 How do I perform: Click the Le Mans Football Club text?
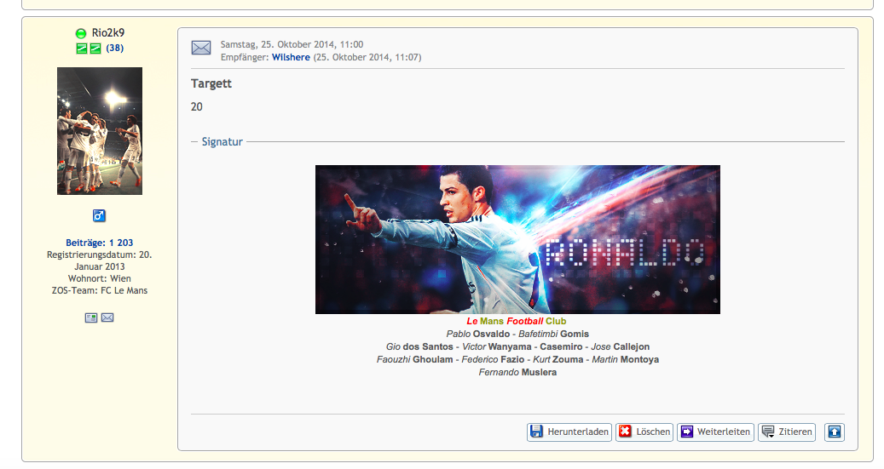click(517, 321)
